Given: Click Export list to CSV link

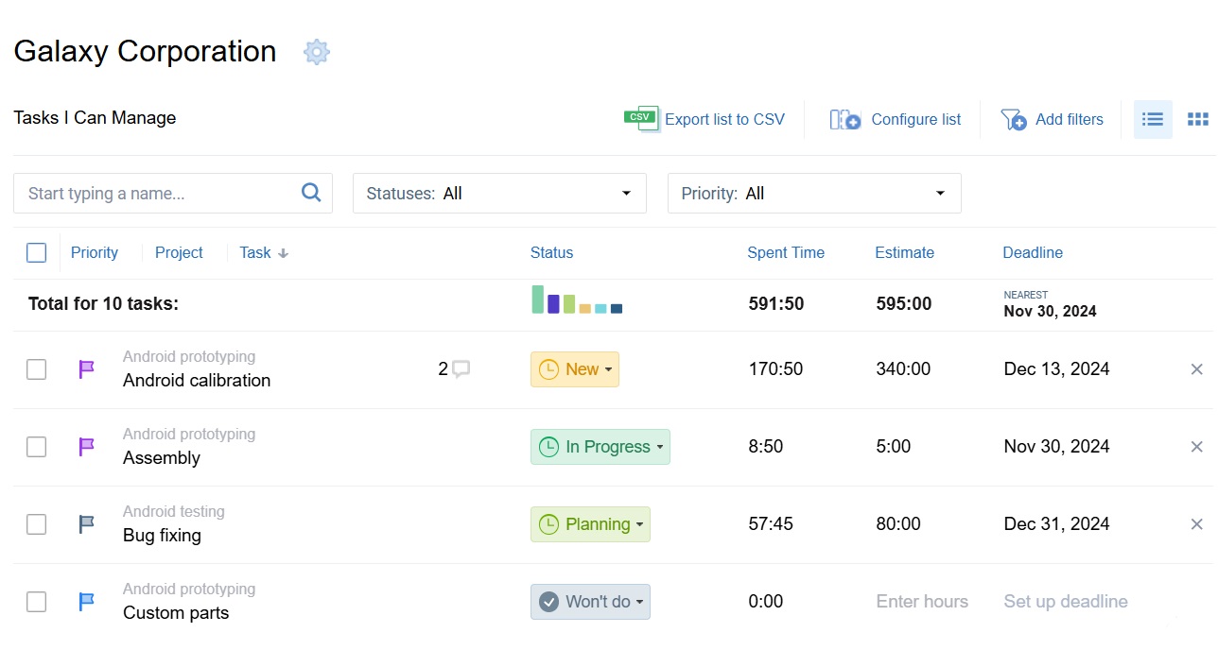Looking at the screenshot, I should [x=724, y=120].
